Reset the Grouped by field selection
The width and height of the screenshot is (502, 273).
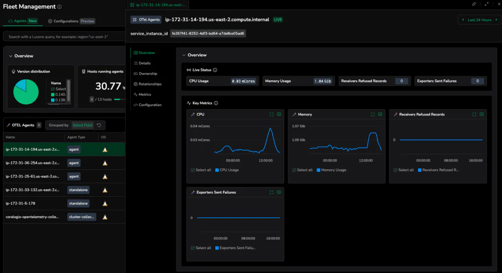[x=99, y=125]
